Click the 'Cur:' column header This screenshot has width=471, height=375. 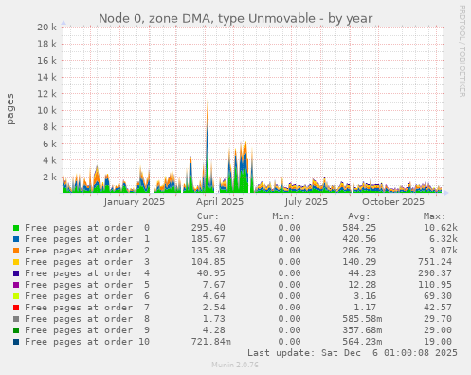click(x=208, y=216)
